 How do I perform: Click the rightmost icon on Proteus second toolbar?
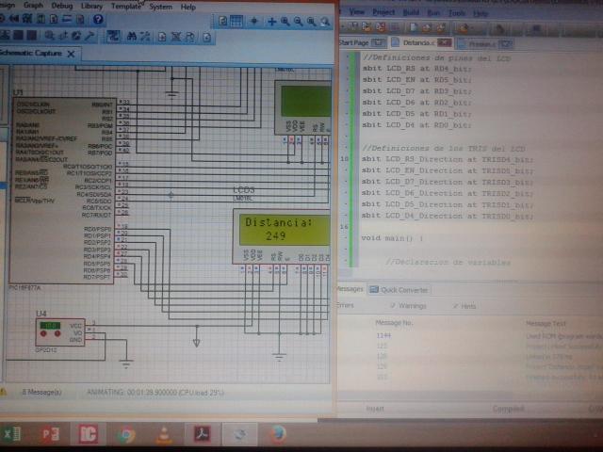tap(206, 38)
